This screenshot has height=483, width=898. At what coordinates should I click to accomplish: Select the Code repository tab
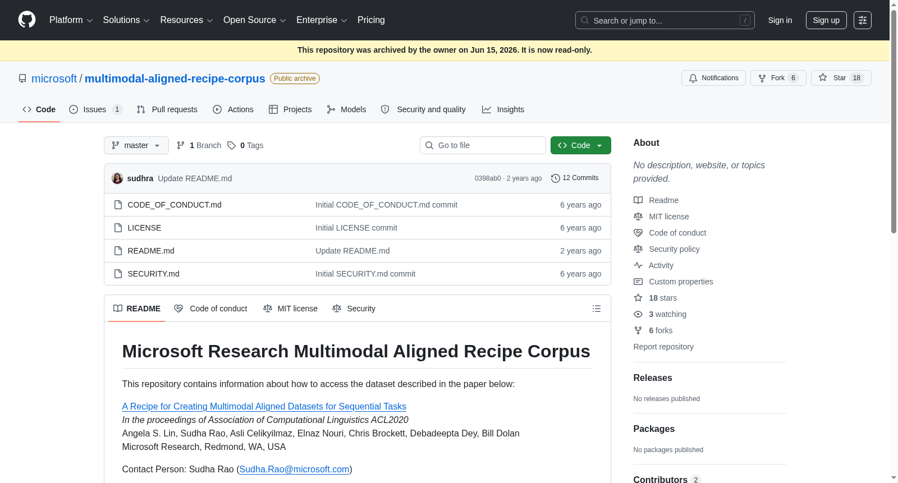(39, 109)
